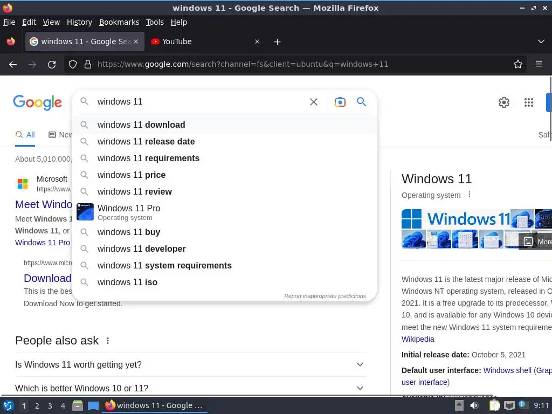Open the Bookmarks menu
The image size is (552, 414).
click(x=119, y=22)
